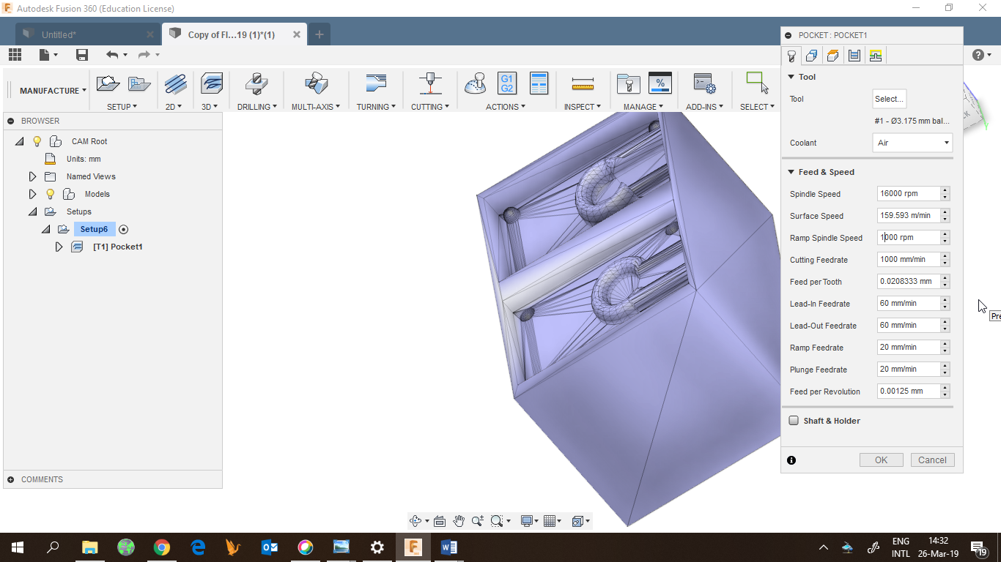This screenshot has width=1001, height=562.
Task: Select the Pan hand tool
Action: (459, 521)
